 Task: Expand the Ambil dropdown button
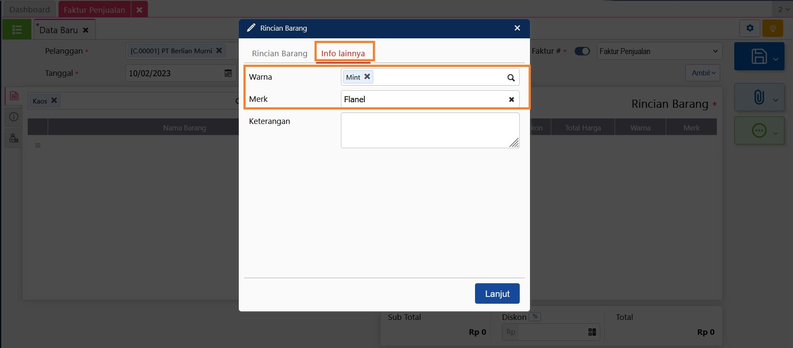[703, 73]
